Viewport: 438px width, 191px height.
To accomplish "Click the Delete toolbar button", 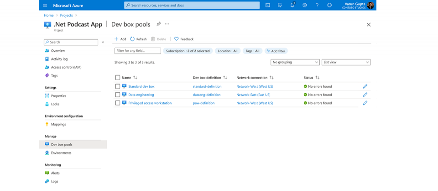I will tap(159, 39).
